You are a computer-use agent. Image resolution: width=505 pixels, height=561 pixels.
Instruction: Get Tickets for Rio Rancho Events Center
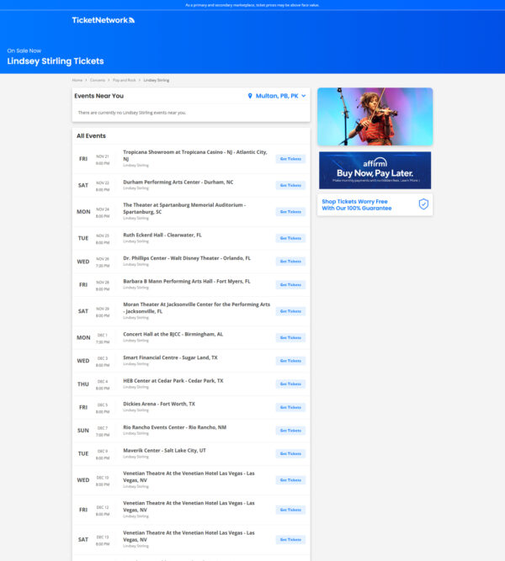coord(290,431)
